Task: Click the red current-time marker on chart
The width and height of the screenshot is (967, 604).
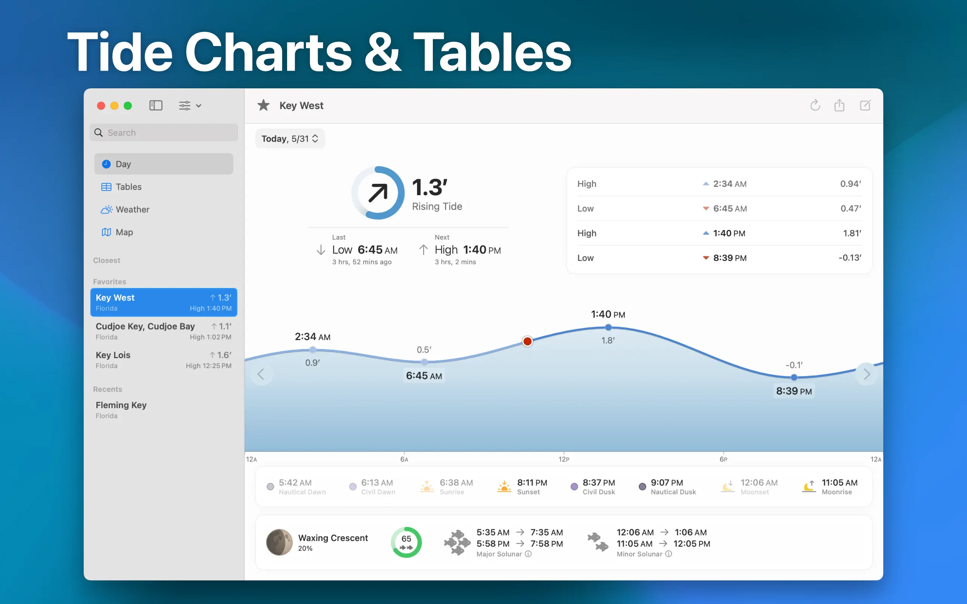Action: [x=527, y=341]
